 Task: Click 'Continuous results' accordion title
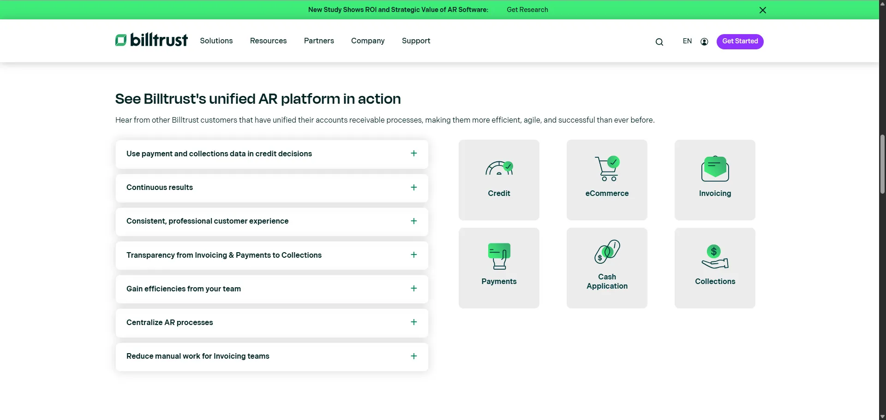160,187
